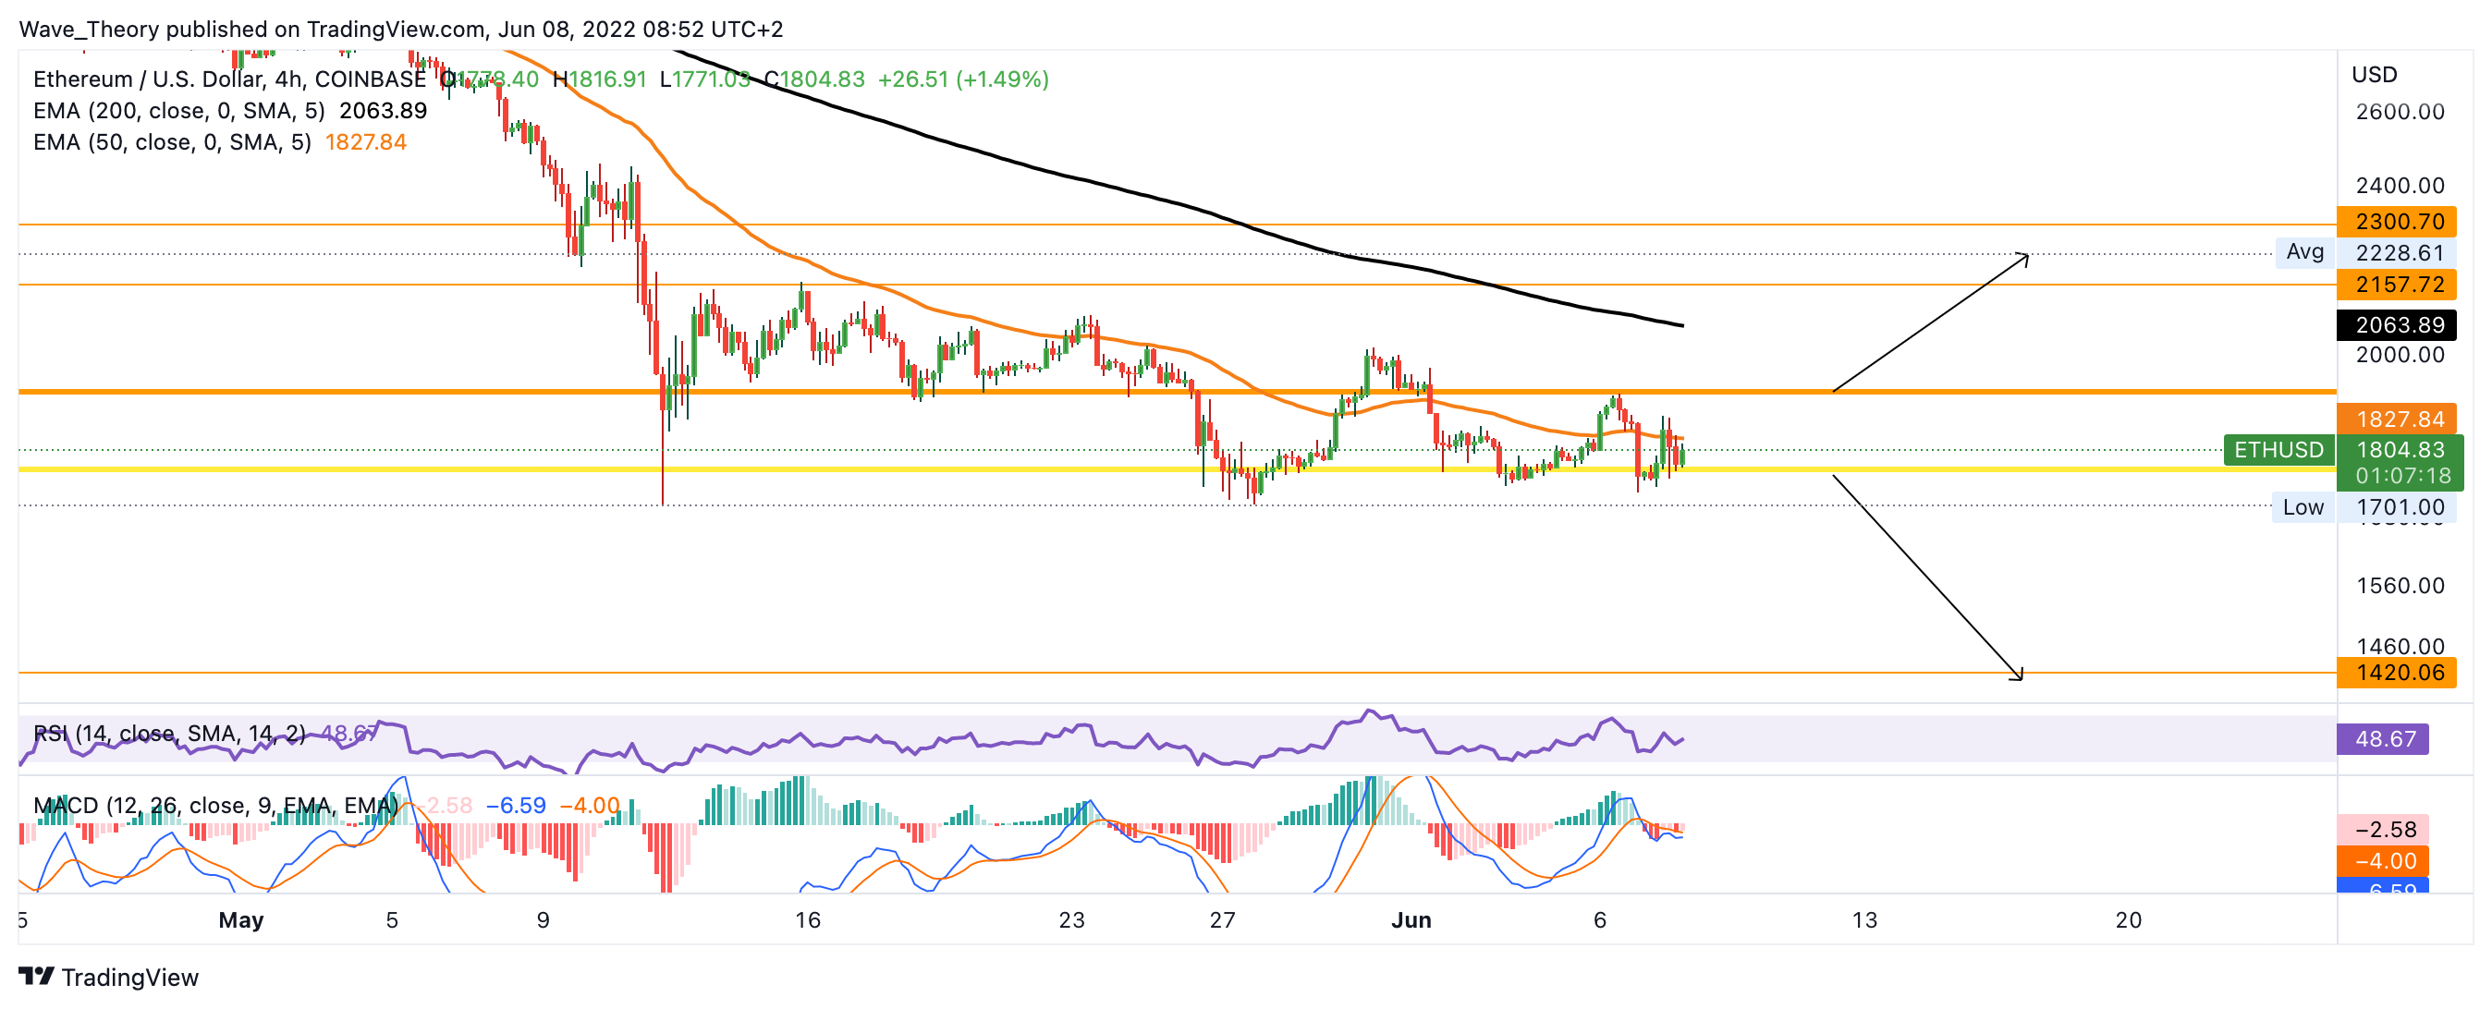Click the Low price tag label
2492x1009 pixels.
[2303, 507]
